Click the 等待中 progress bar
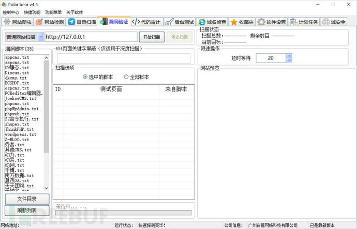Screen dimensions: 357x229 pyautogui.click(x=124, y=213)
